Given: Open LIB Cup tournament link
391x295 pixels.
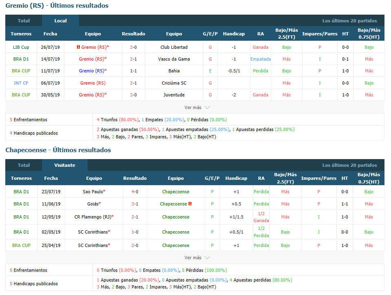Looking at the screenshot, I should 21,47.
